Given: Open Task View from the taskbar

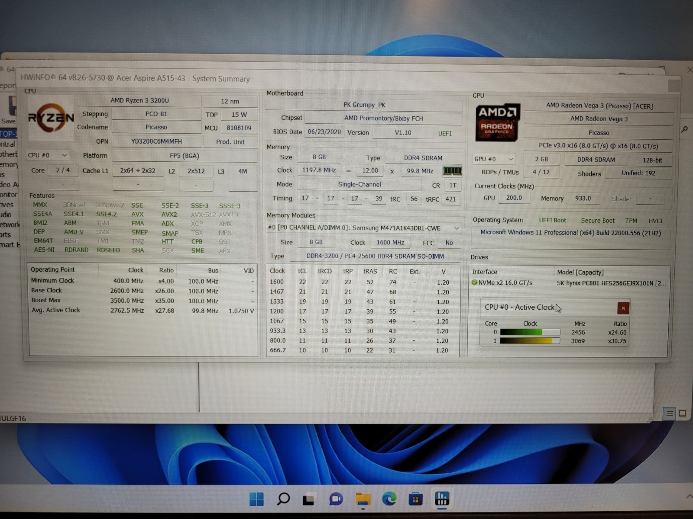Looking at the screenshot, I should coord(309,499).
